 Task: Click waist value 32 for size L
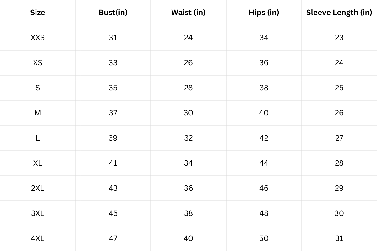pyautogui.click(x=188, y=138)
